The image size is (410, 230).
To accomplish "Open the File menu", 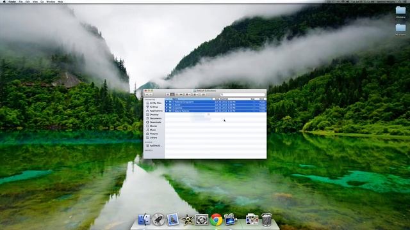I will pyautogui.click(x=20, y=1).
